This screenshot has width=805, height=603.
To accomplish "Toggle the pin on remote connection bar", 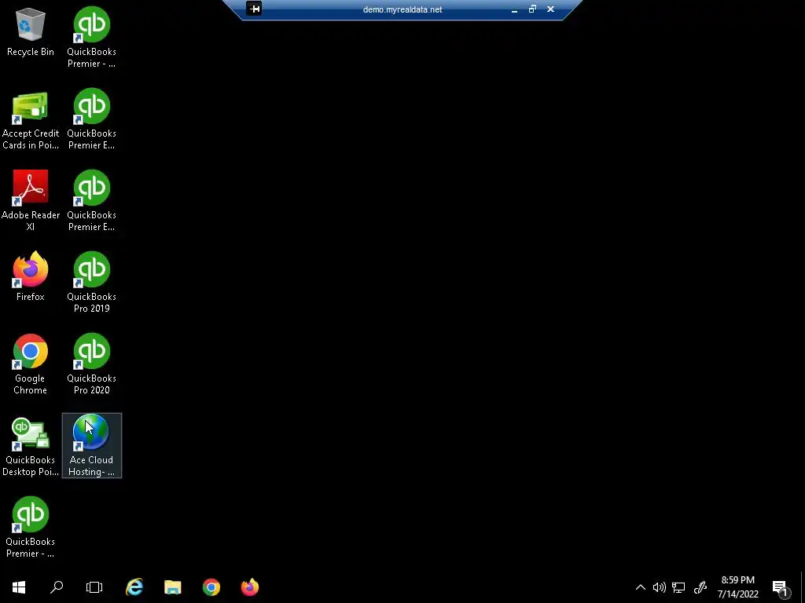I will pyautogui.click(x=254, y=9).
